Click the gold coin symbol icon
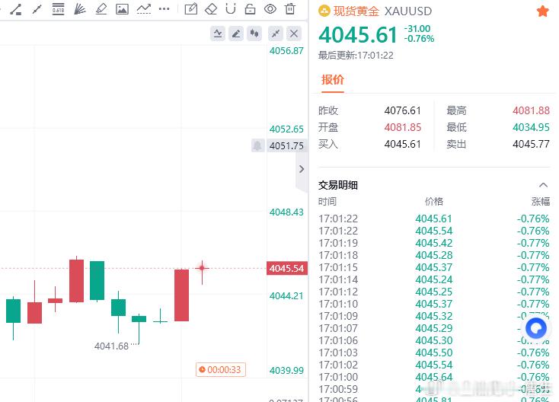Image resolution: width=559 pixels, height=402 pixels. point(324,11)
